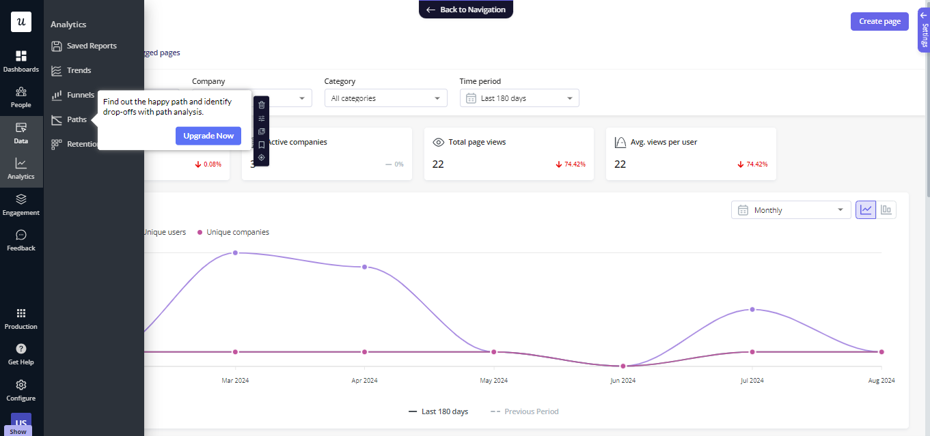Viewport: 930px width, 436px height.
Task: Select Trends in Analytics menu
Action: [x=79, y=70]
